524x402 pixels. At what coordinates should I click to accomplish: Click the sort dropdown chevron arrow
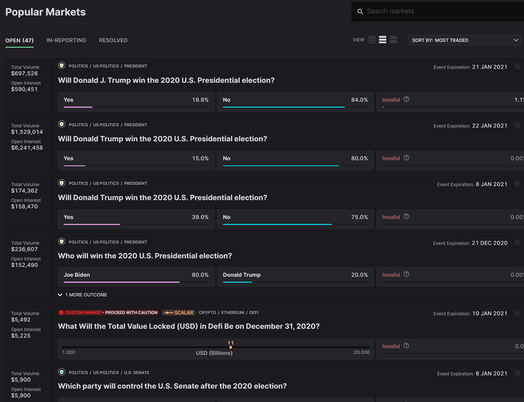(516, 40)
